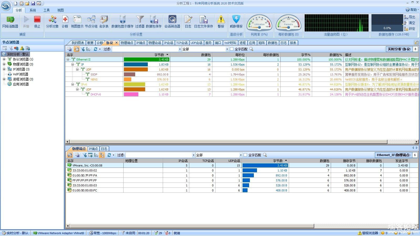The height and width of the screenshot is (236, 420).
Task: Sort protocol table by 字节数 column
Action: 147,55
